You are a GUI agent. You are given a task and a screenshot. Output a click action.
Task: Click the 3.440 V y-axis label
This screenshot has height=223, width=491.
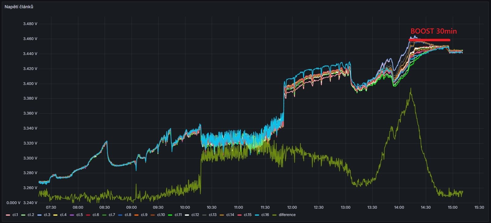(30, 54)
